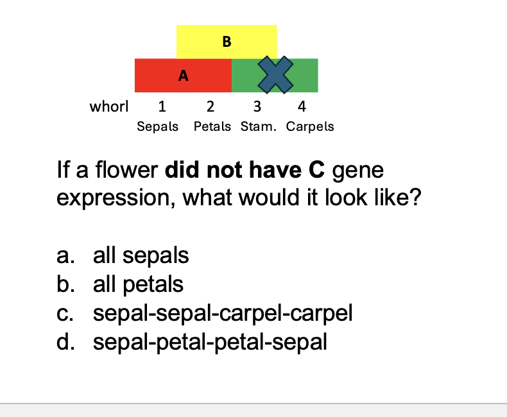Click the 'whorl' label
Image resolution: width=507 pixels, height=417 pixels.
pyautogui.click(x=109, y=106)
